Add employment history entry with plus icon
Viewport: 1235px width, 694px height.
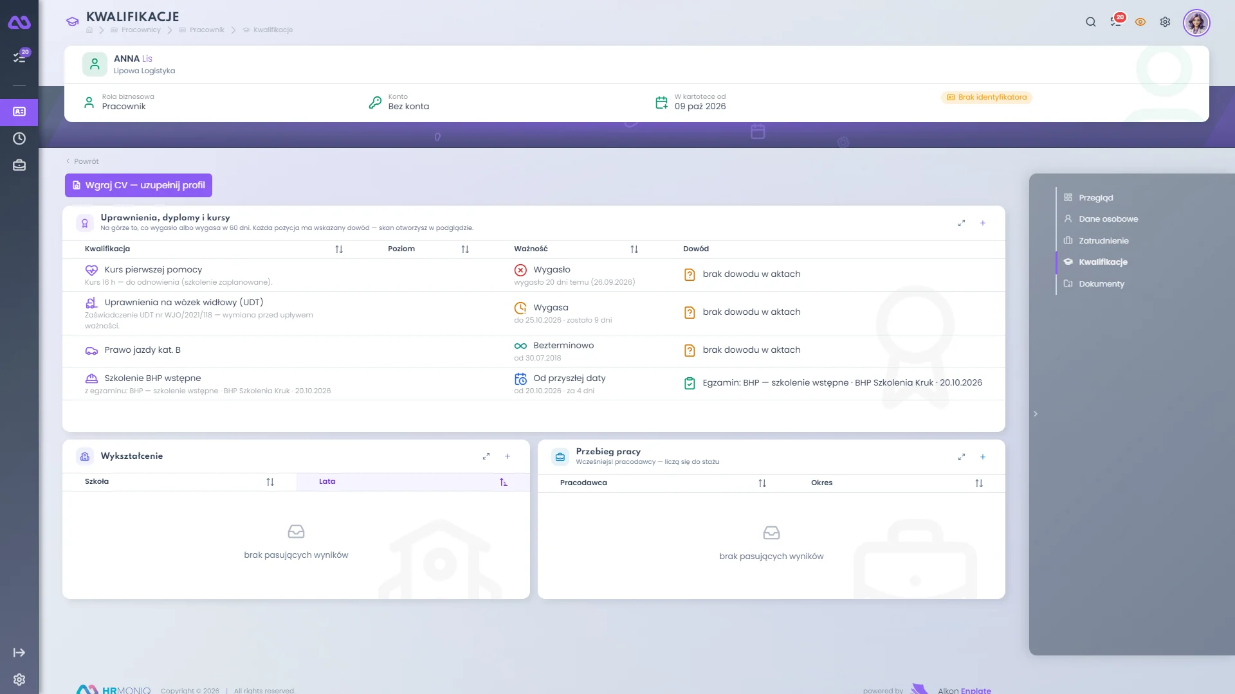[983, 457]
